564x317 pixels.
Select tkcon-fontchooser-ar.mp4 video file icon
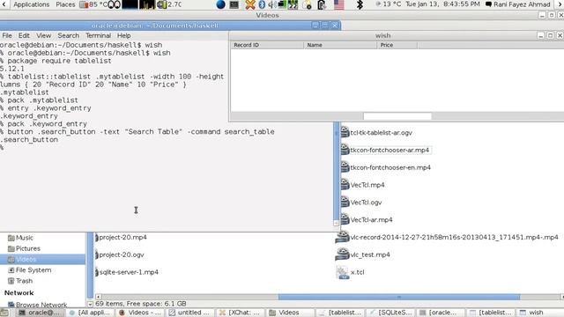tap(345, 150)
